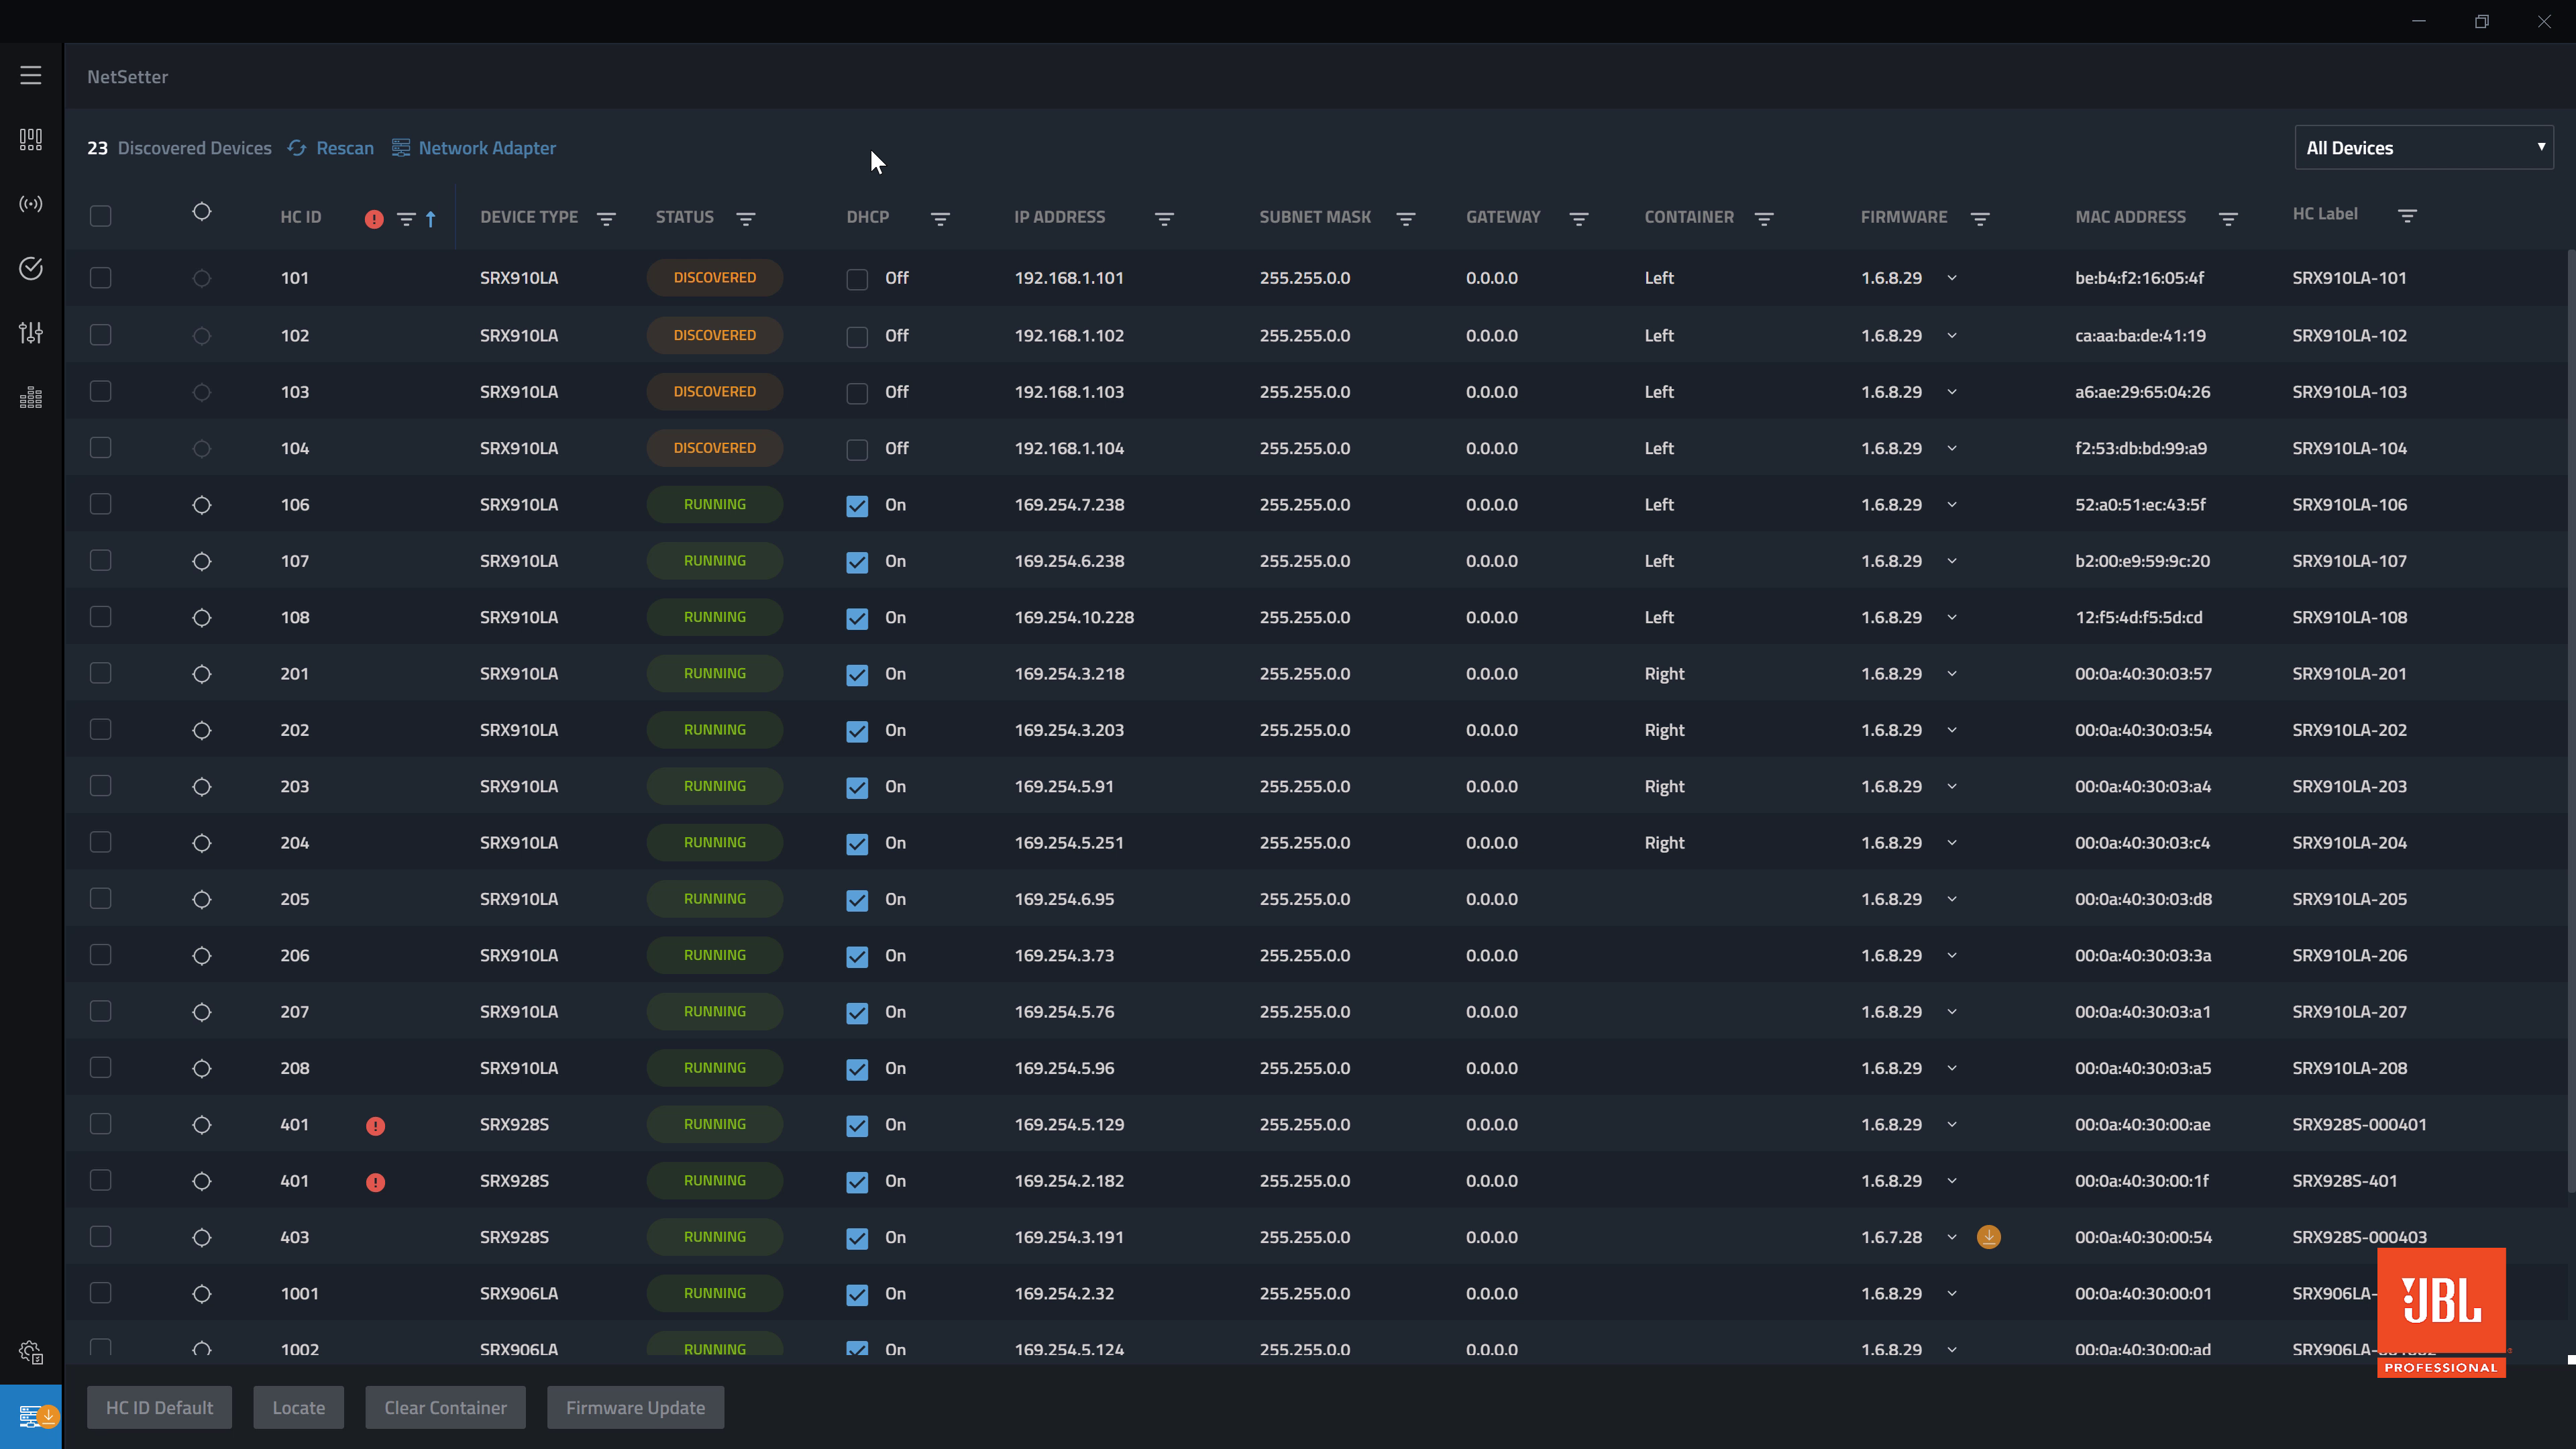Expand firmware dropdown for device 103

tap(1952, 392)
